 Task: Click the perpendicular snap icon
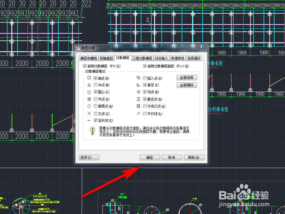tap(138, 85)
